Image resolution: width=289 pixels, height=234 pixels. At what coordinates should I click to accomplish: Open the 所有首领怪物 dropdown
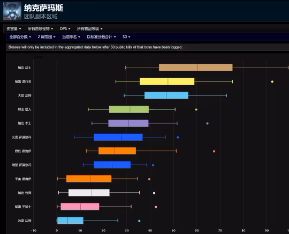(40, 29)
